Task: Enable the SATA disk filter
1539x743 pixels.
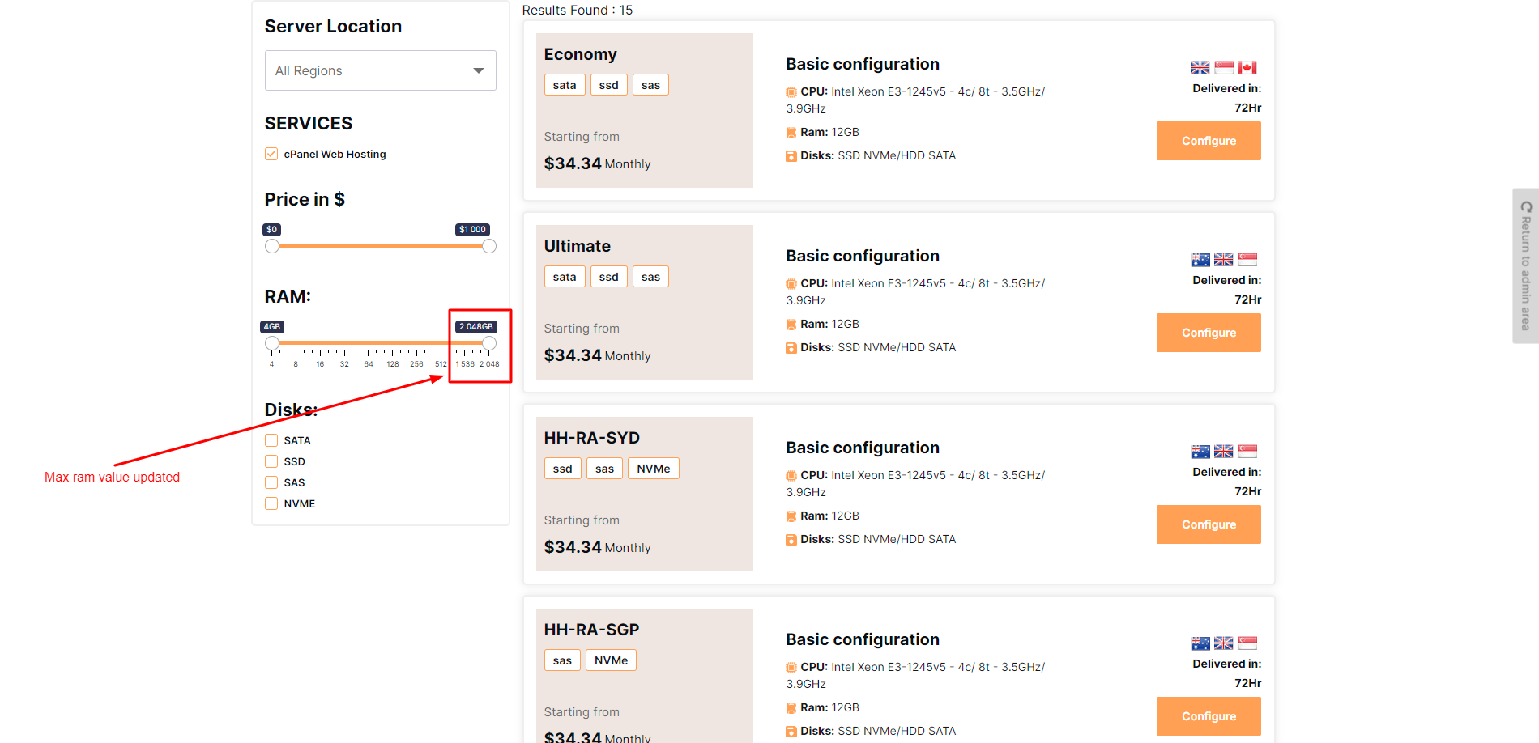Action: click(x=271, y=440)
